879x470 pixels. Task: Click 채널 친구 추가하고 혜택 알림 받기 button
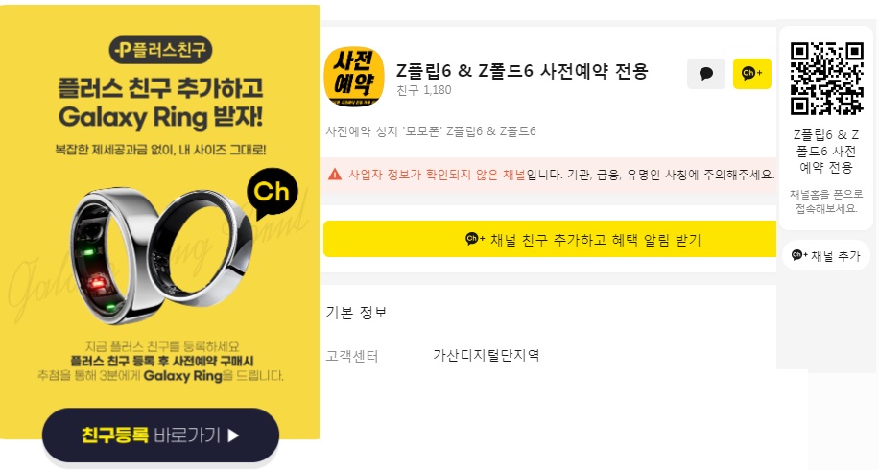pyautogui.click(x=550, y=239)
